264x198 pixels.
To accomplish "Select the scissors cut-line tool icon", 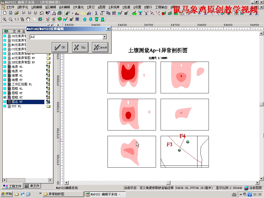I will (x=96, y=13).
